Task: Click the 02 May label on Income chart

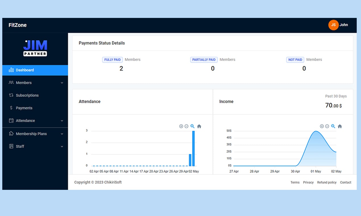Action: coord(336,171)
